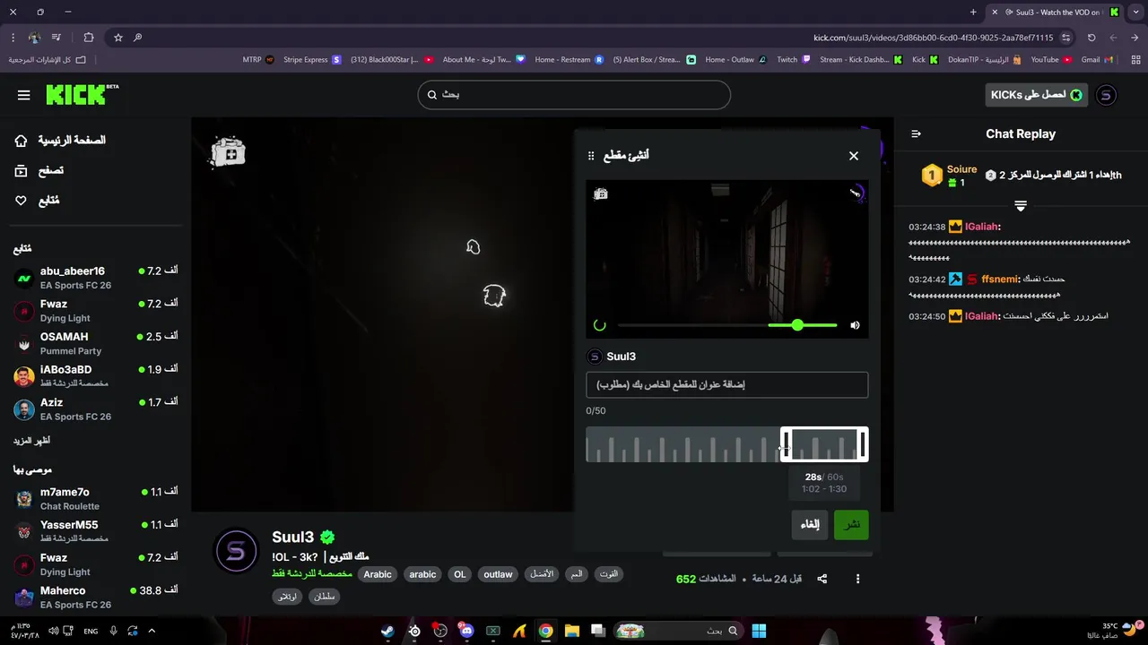Open the browser tab search dropdown
Screen dimensions: 1148x645
pyautogui.click(x=1135, y=12)
